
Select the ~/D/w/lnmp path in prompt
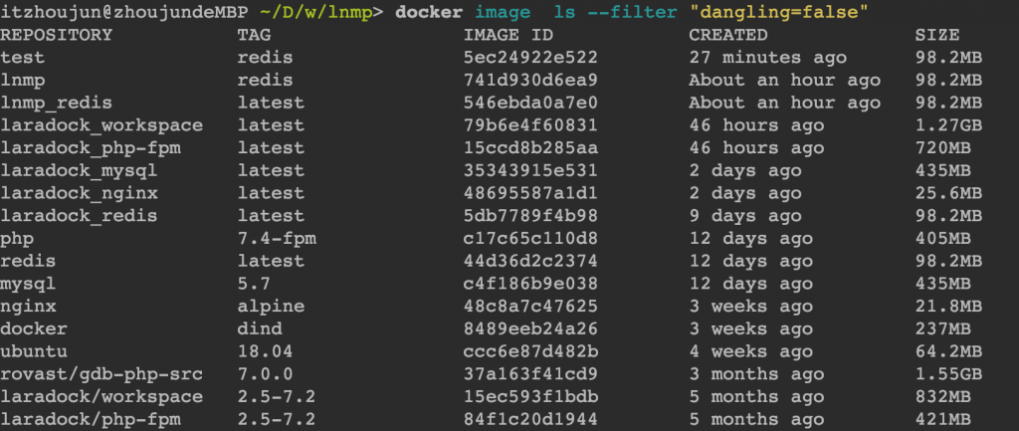[299, 12]
